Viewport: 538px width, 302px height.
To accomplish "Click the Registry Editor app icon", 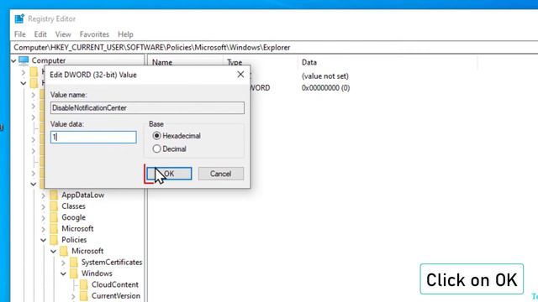I will [x=19, y=18].
